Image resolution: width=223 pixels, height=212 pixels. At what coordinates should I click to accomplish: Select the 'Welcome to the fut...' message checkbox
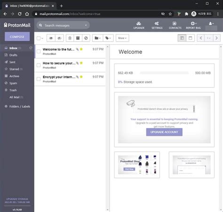pyautogui.click(x=39, y=51)
